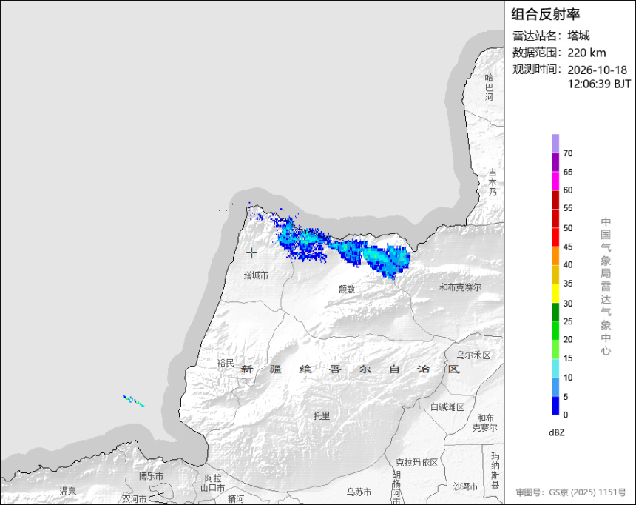Viewport: 636px width, 505px height.
Task: Click the 乌尔禾区 label
Action: [474, 355]
